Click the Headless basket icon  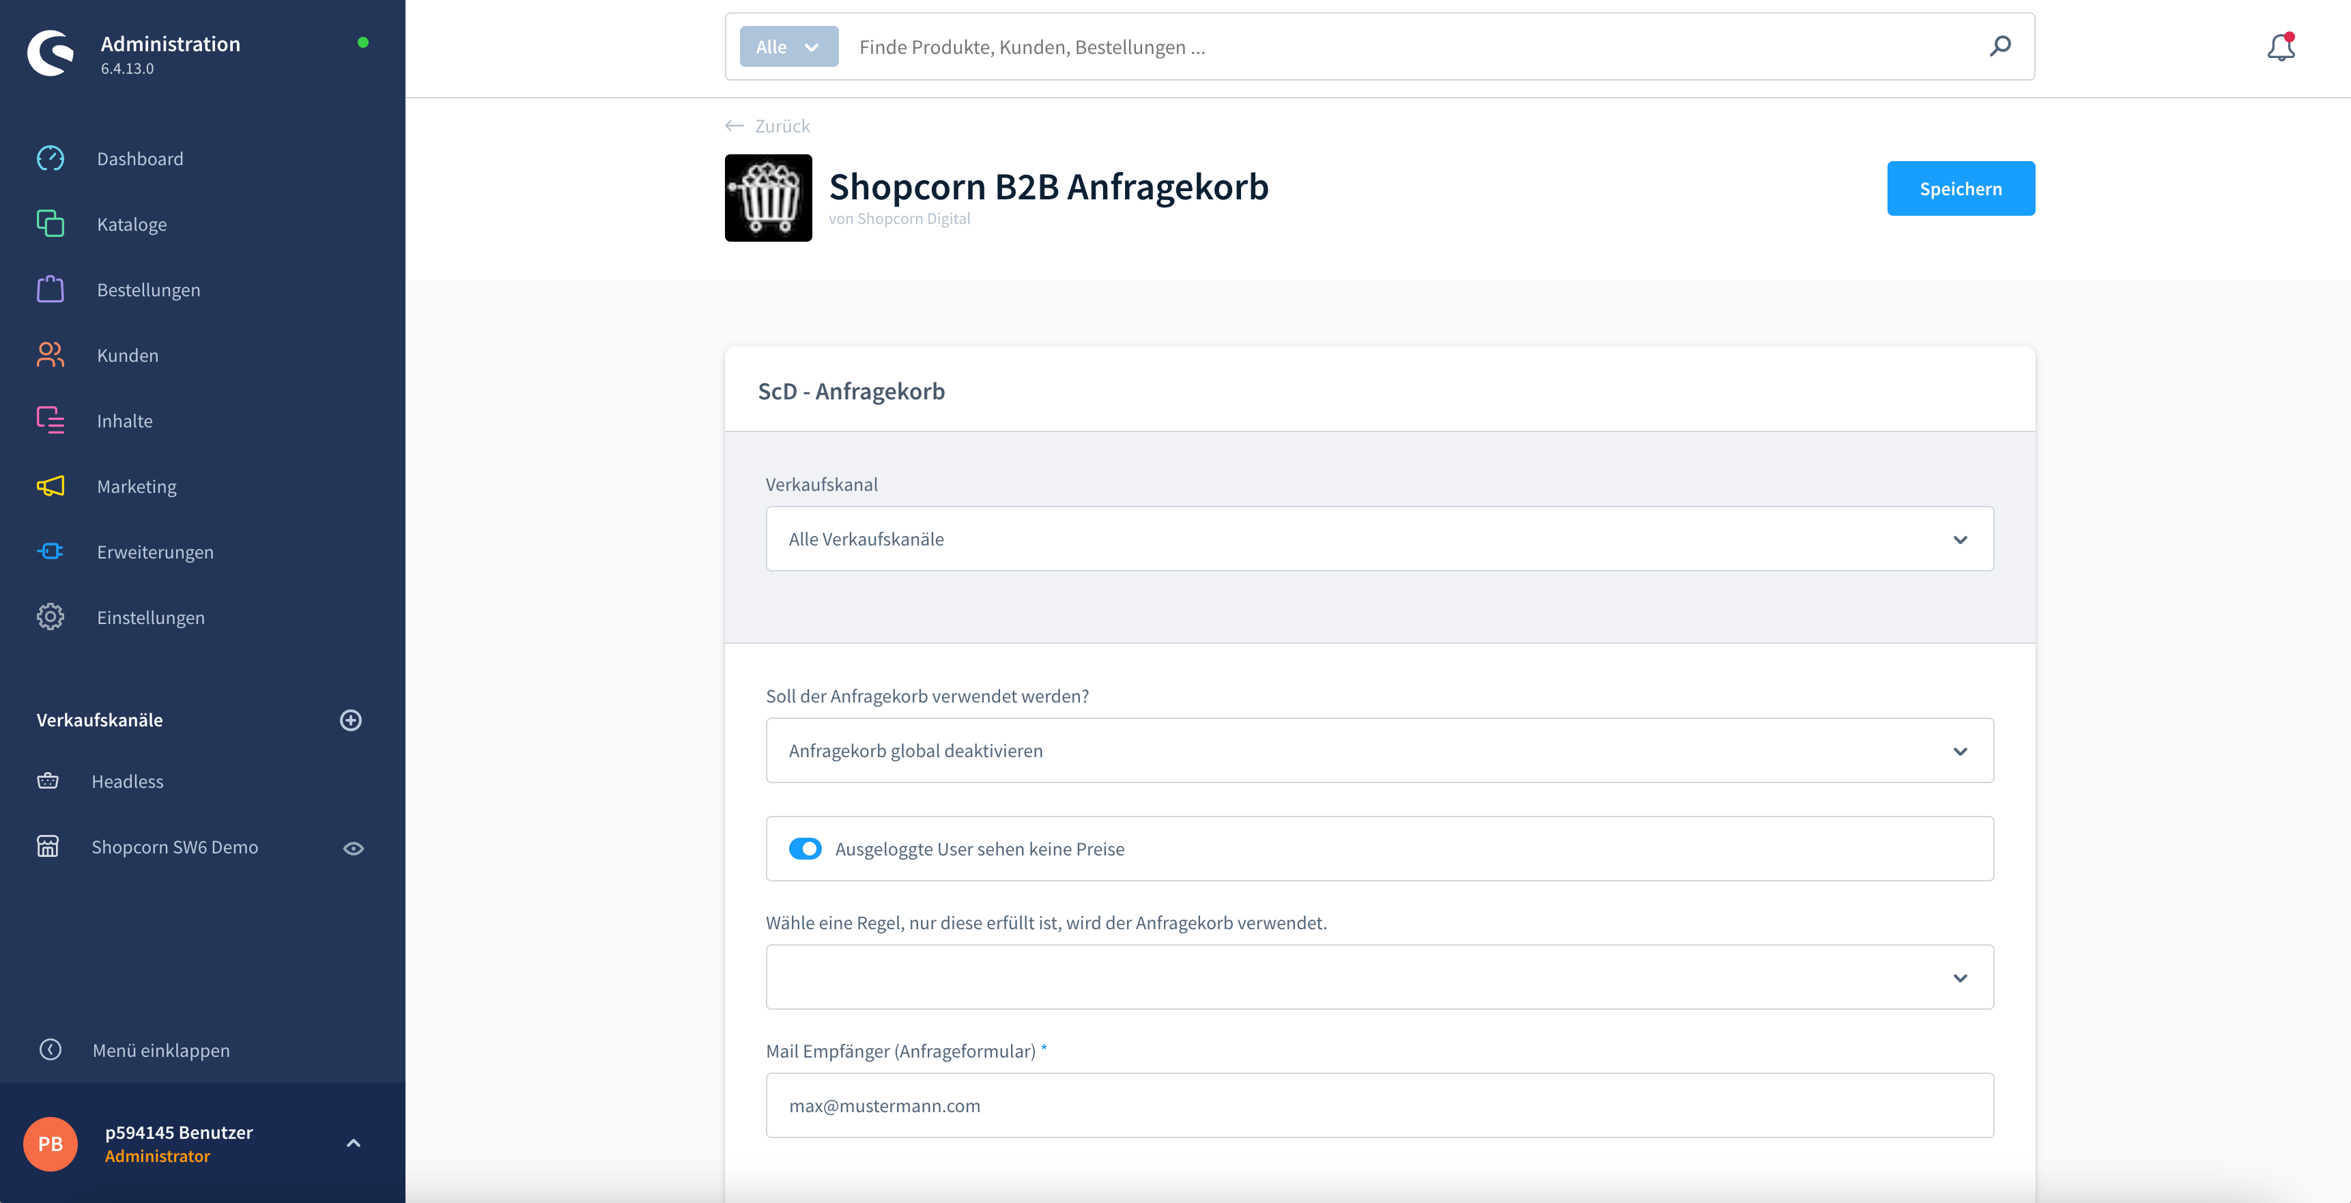(x=48, y=781)
